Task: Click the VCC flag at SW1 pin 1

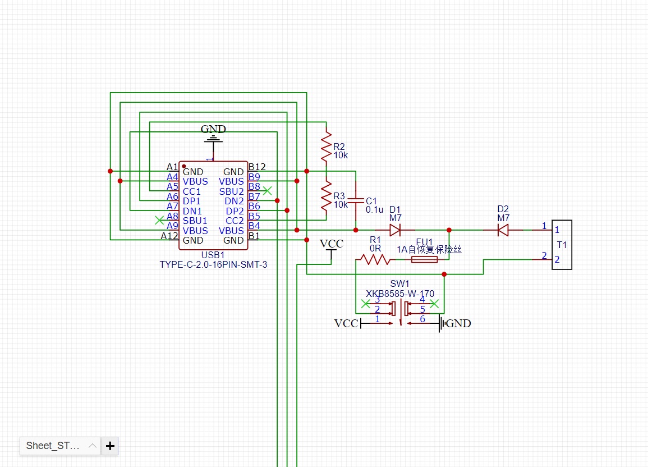Action: click(348, 323)
